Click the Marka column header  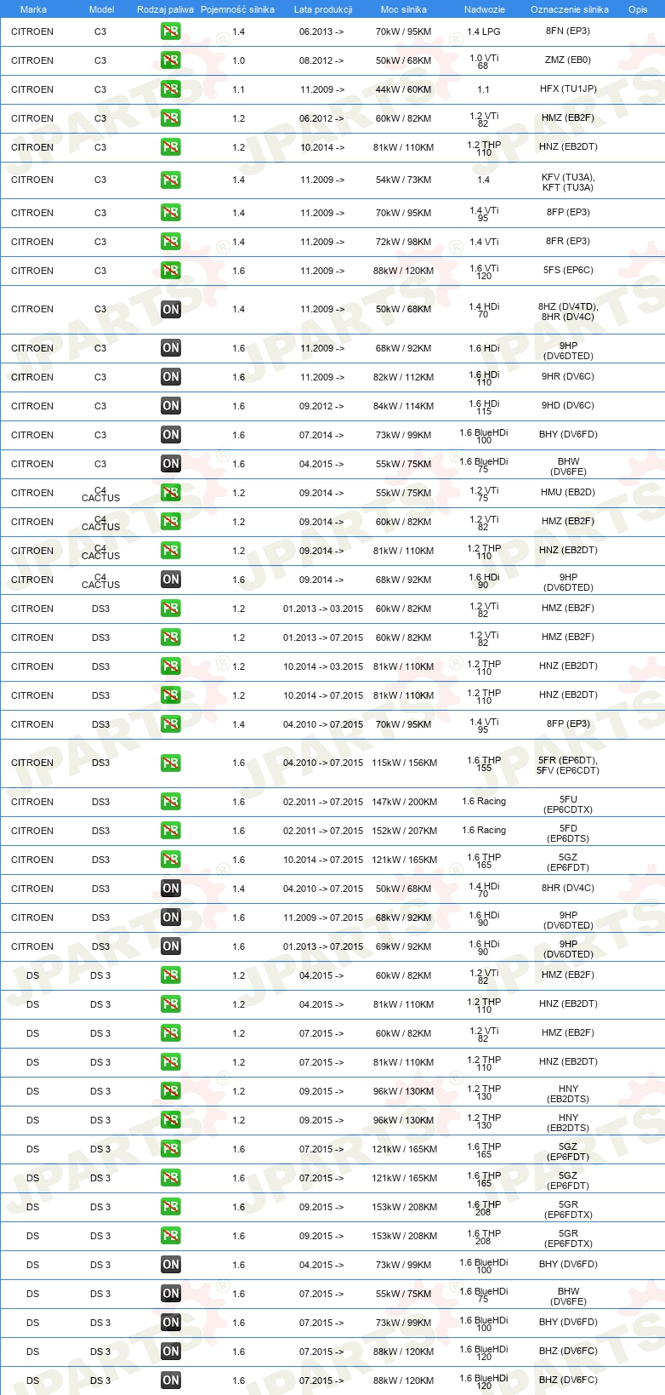tap(33, 9)
